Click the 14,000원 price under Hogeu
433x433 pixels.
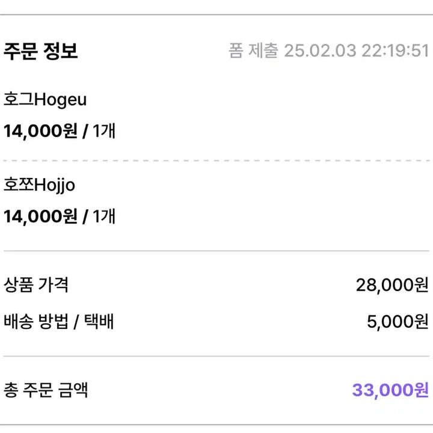point(40,131)
